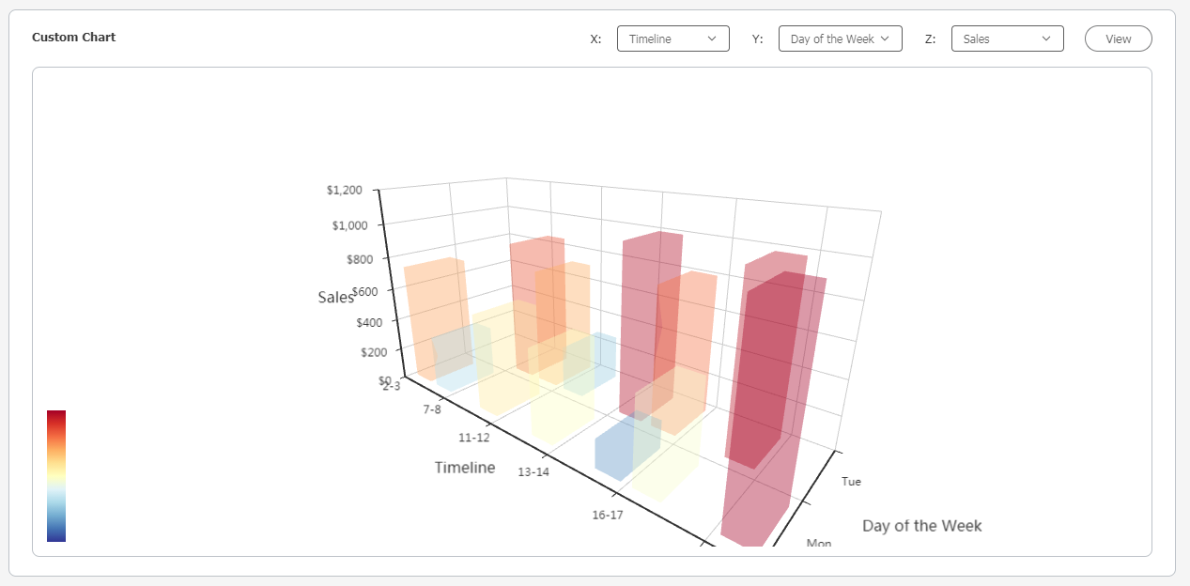Click Day of the Week axis title in chart

[x=921, y=526]
